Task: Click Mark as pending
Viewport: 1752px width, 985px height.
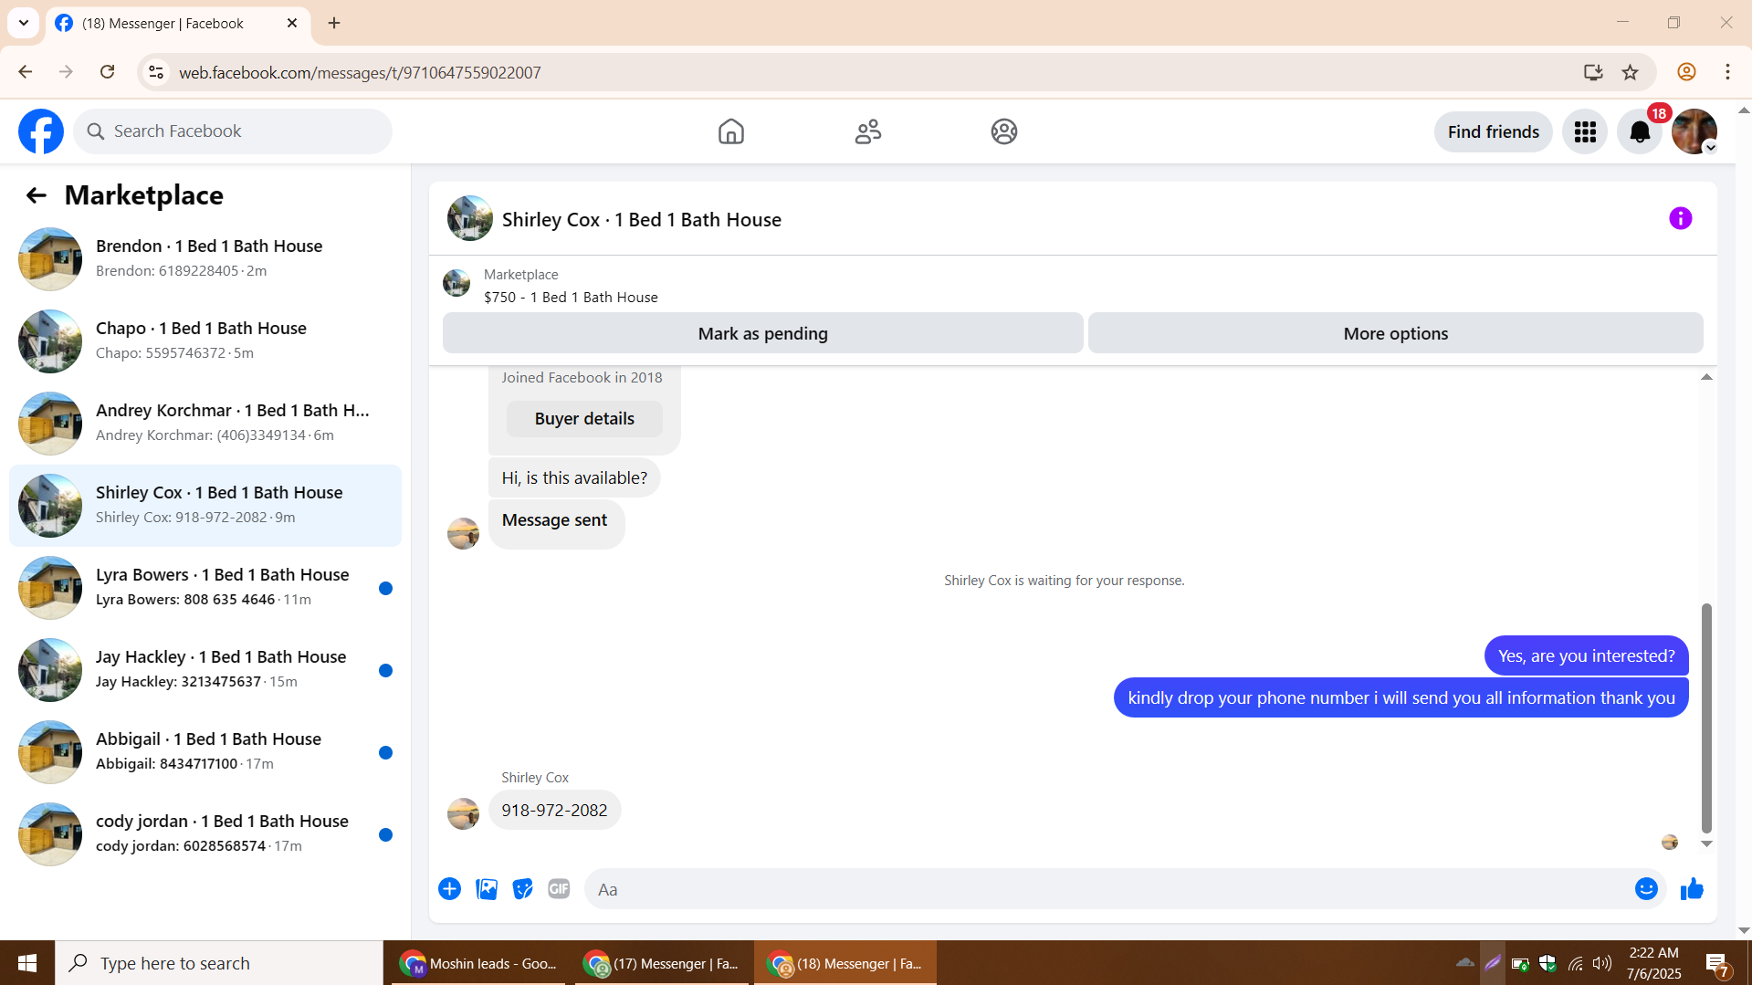Action: (x=762, y=333)
